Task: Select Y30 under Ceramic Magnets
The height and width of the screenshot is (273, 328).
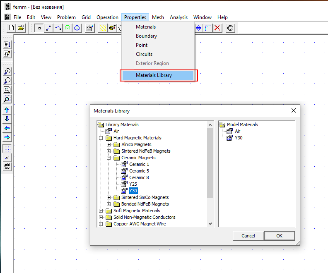Action: (133, 191)
